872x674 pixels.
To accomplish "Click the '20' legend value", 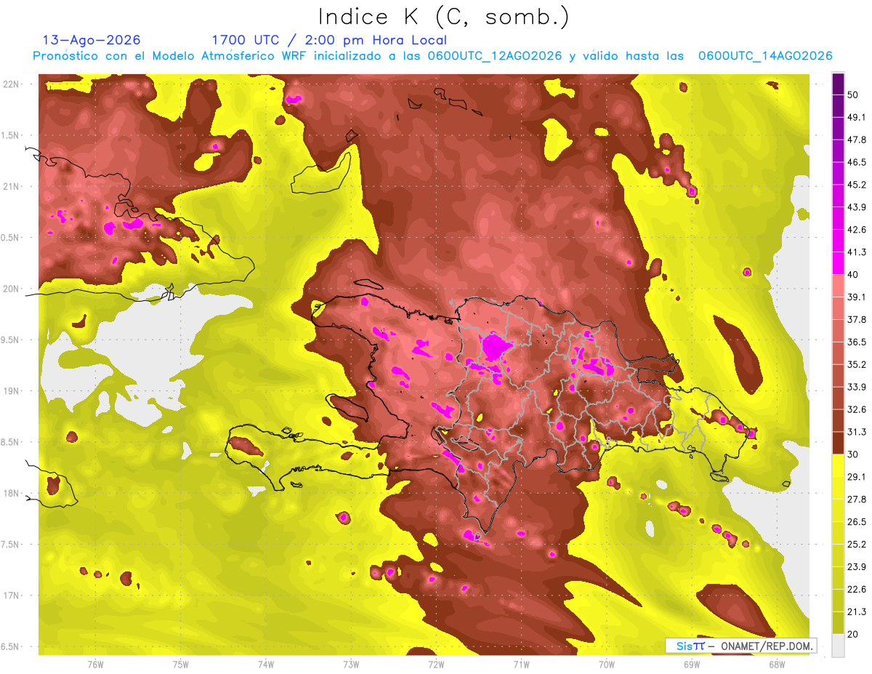I will (x=853, y=634).
